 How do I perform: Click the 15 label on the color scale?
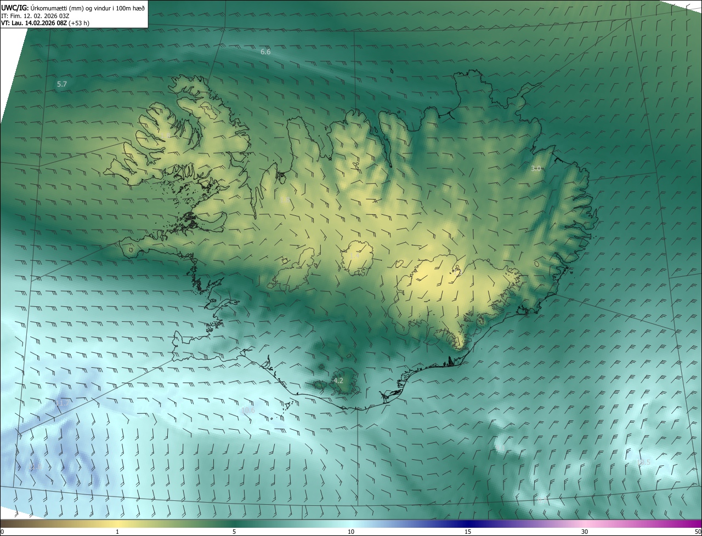pyautogui.click(x=468, y=532)
